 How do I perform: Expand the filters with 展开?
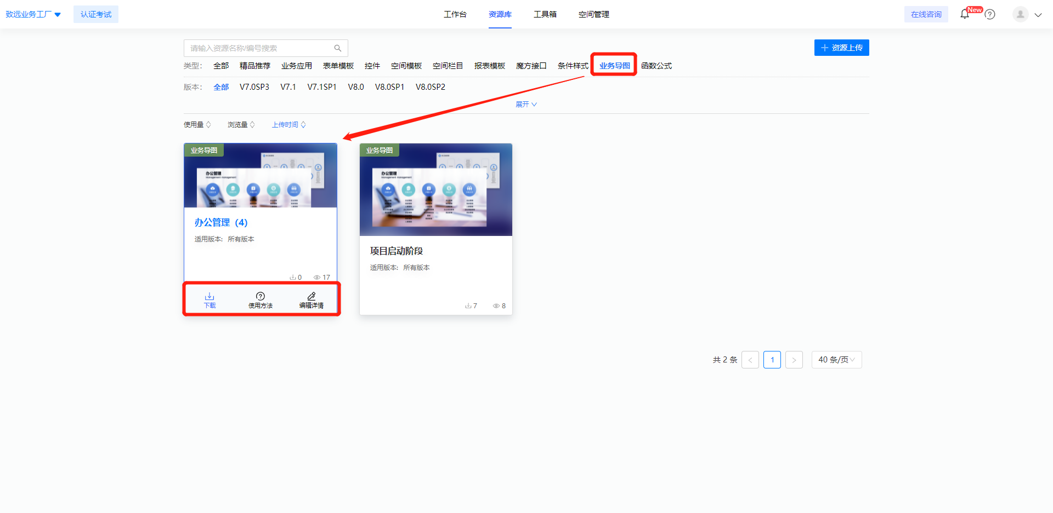point(526,104)
